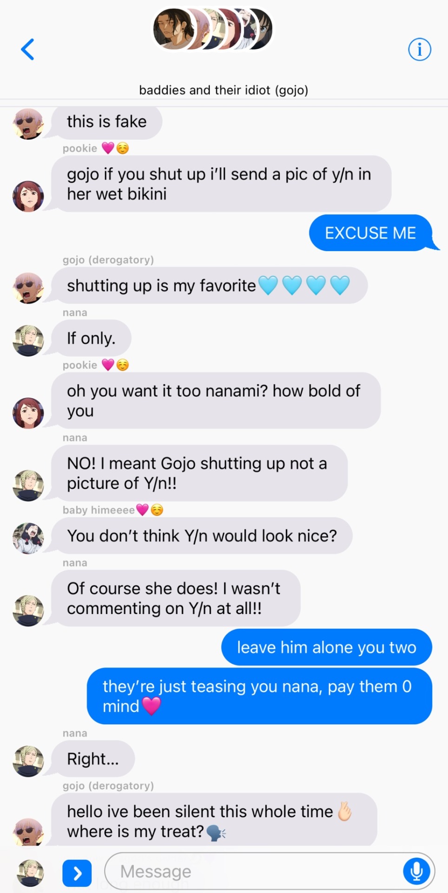Select the 'EXCUSE ME' blue bubble
448x893 pixels.
point(370,233)
